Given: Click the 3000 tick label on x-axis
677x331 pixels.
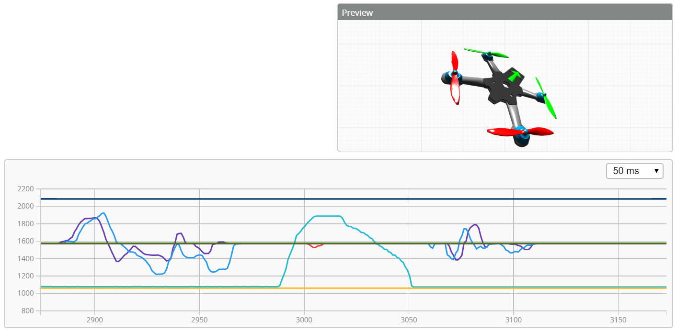Looking at the screenshot, I should click(304, 319).
